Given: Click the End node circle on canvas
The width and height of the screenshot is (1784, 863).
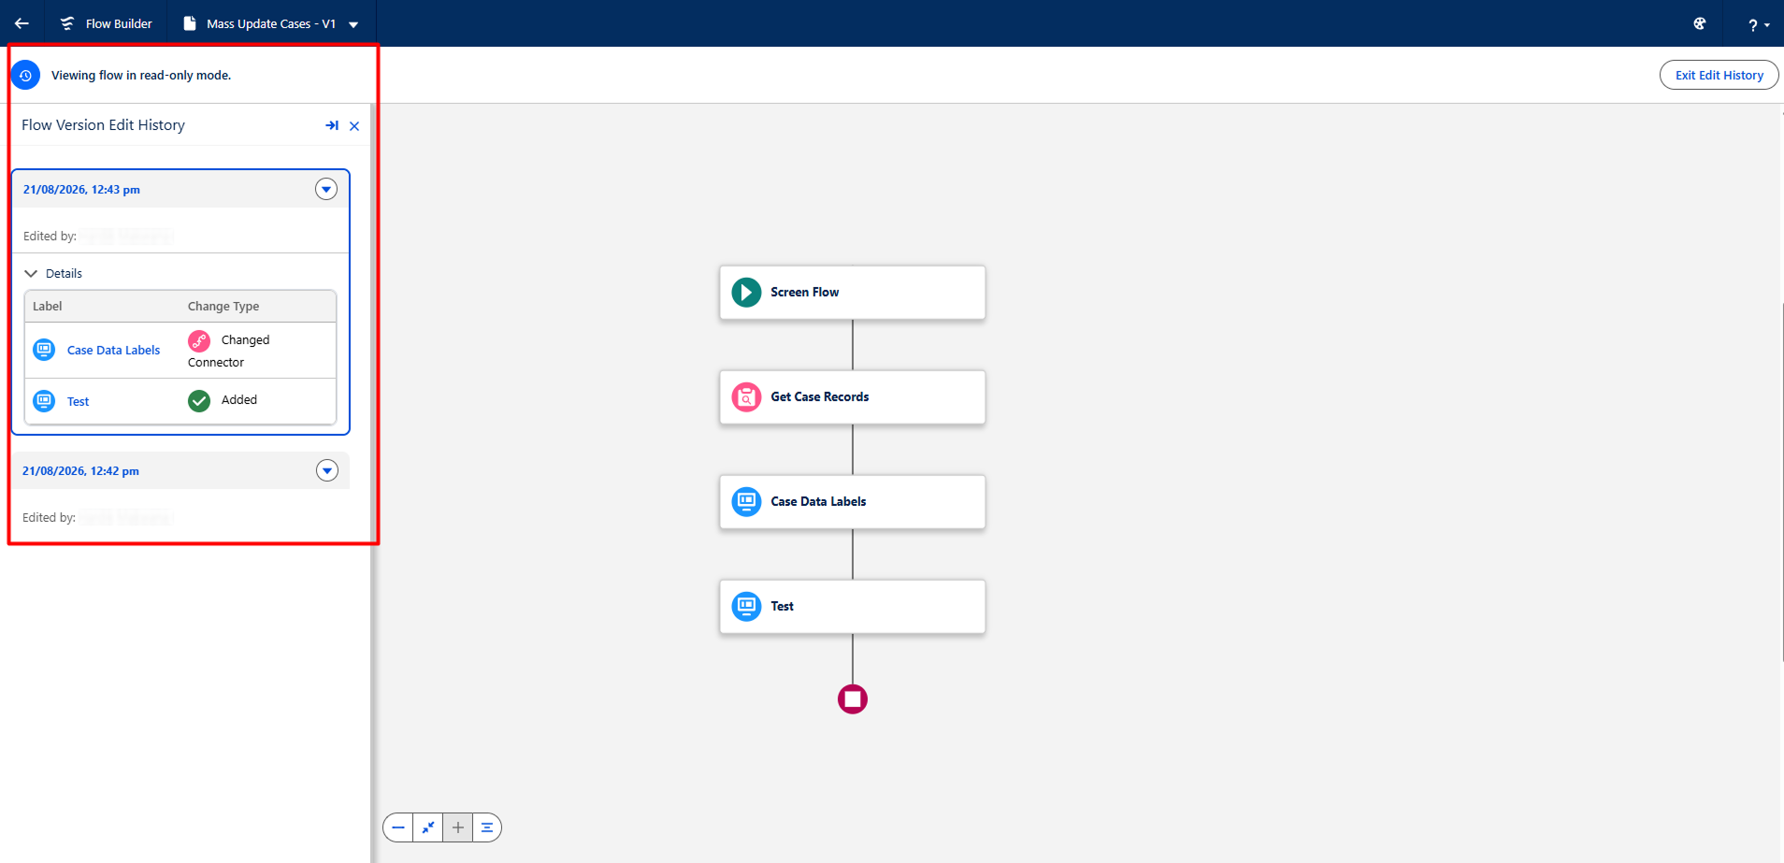Looking at the screenshot, I should tap(853, 699).
